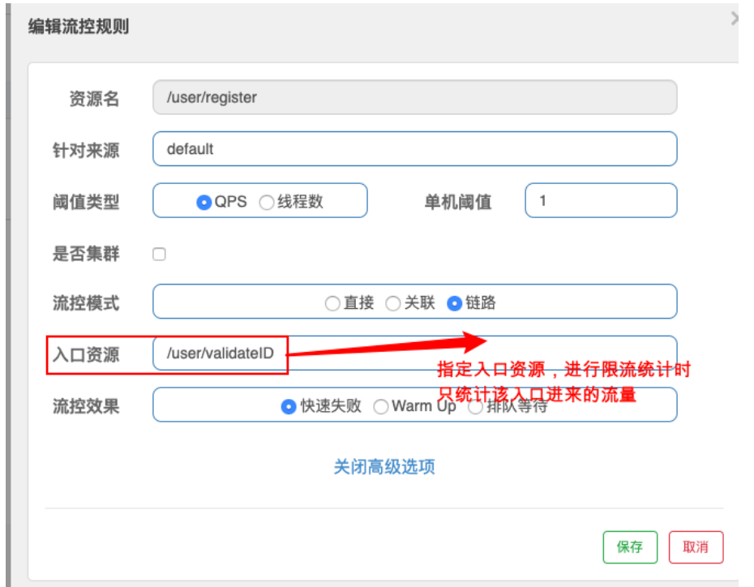This screenshot has height=587, width=754.
Task: Choose the 直接 flow control mode
Action: pos(332,302)
